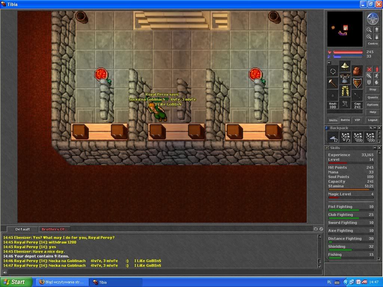Move minimap one floor down
The width and height of the screenshot is (383, 287).
tap(376, 37)
